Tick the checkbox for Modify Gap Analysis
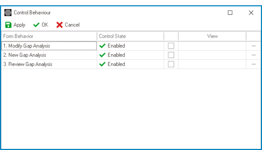 click(171, 46)
